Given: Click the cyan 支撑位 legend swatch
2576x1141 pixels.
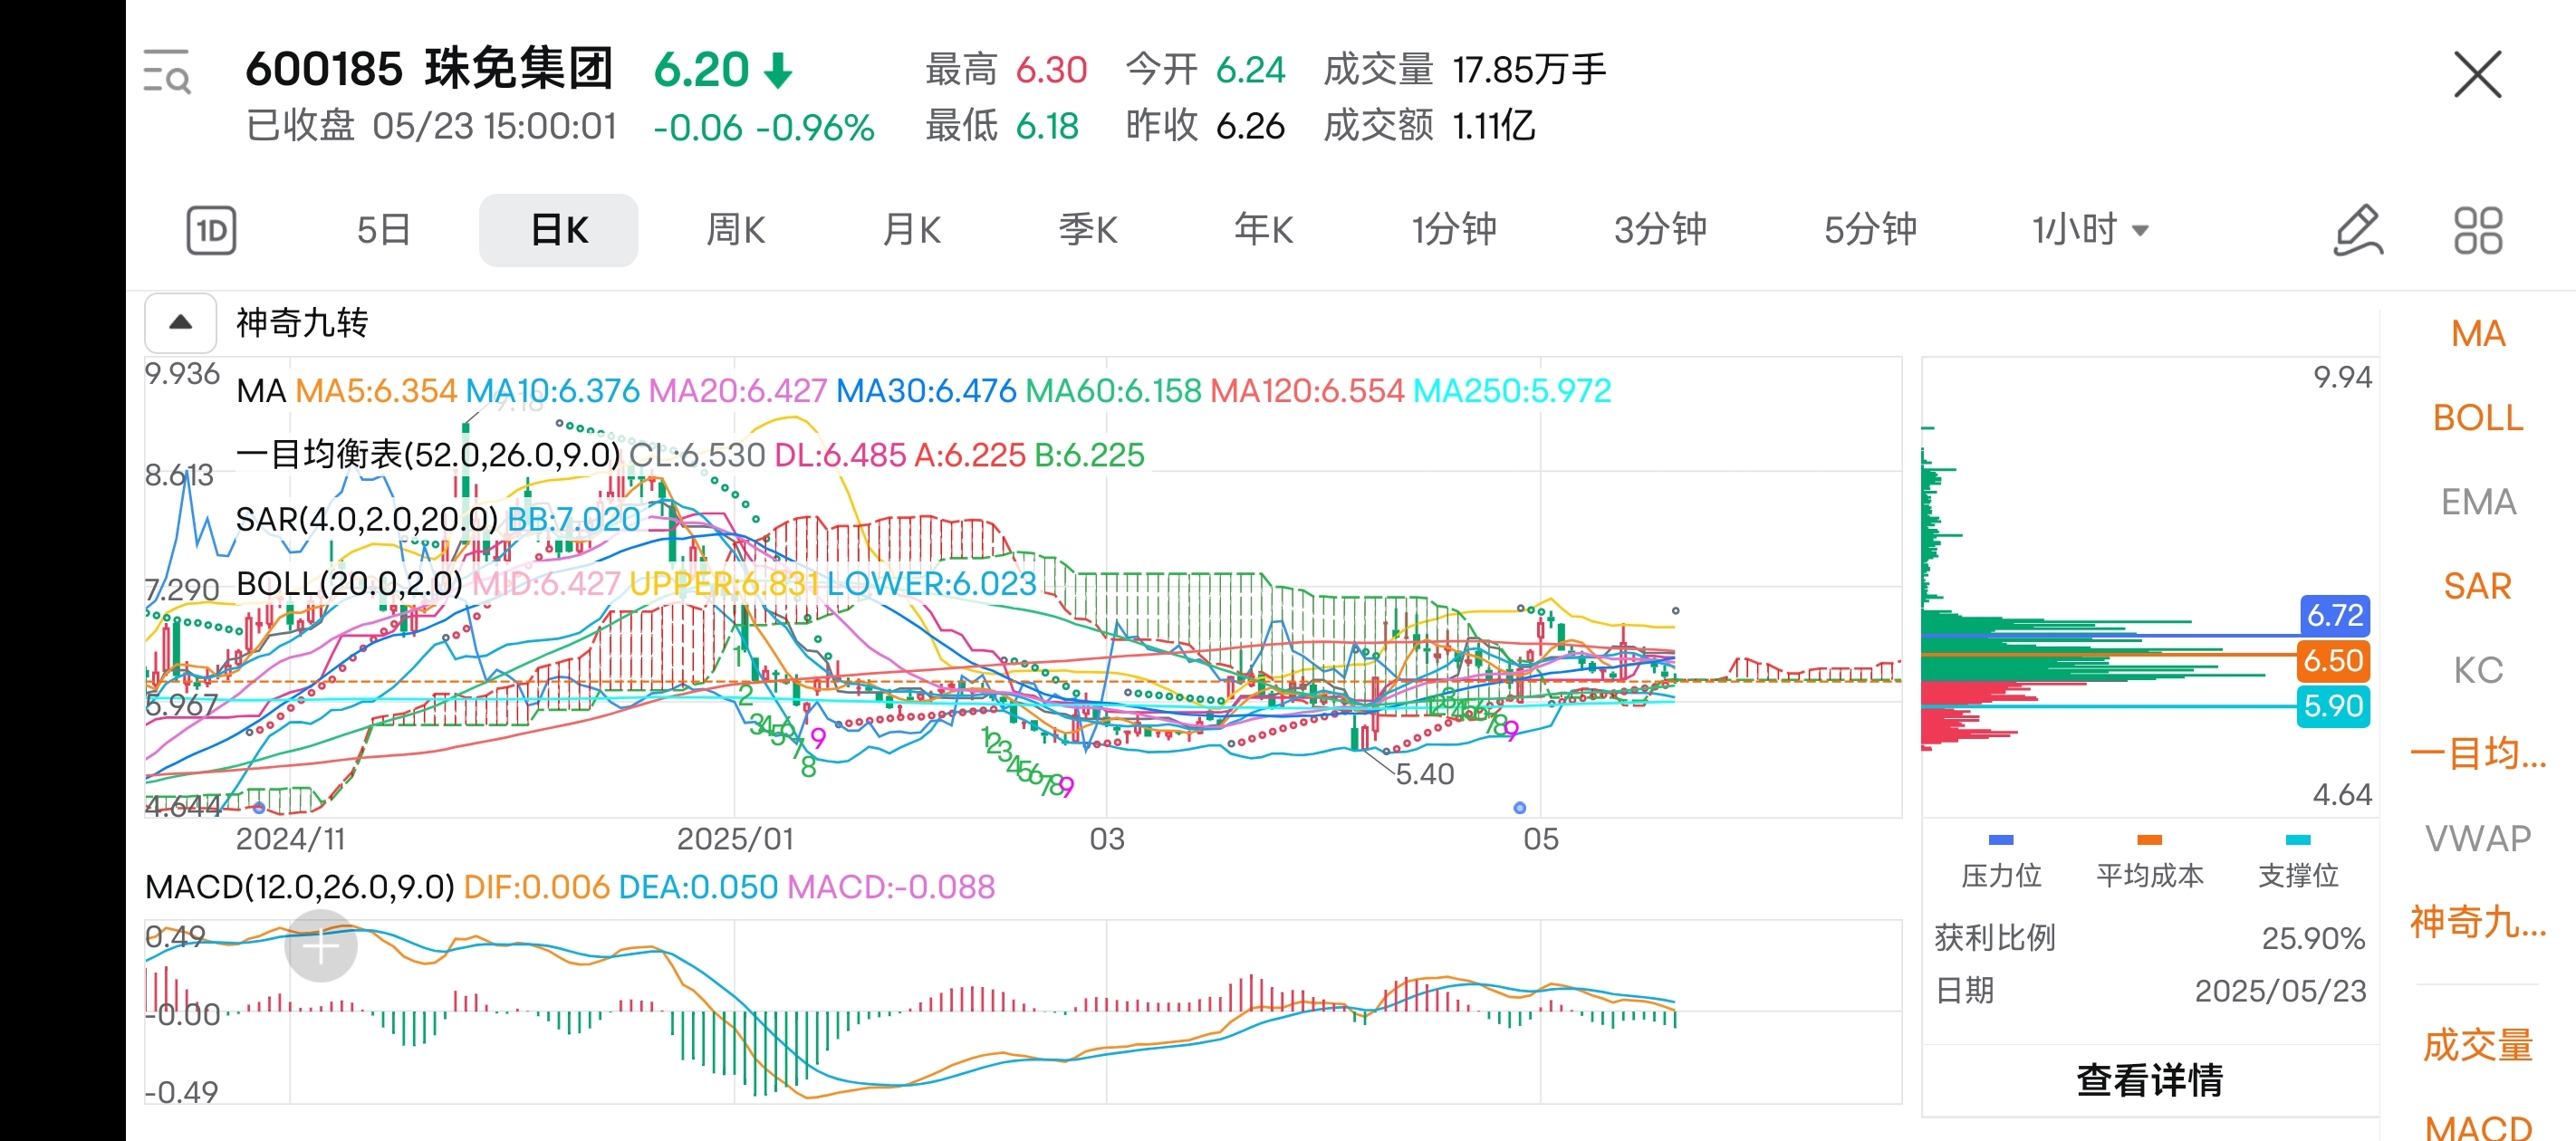Looking at the screenshot, I should [x=2298, y=840].
